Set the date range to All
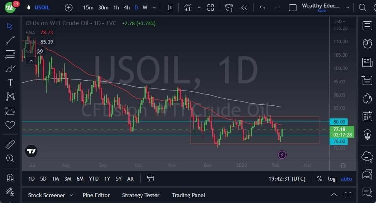The width and height of the screenshot is (376, 203). pyautogui.click(x=130, y=179)
